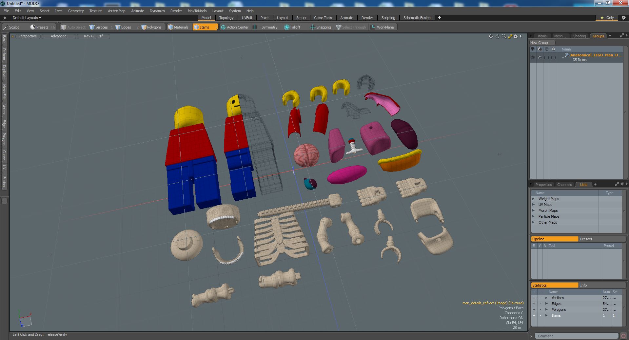
Task: Expand the Other Maps list
Action: [x=533, y=222]
